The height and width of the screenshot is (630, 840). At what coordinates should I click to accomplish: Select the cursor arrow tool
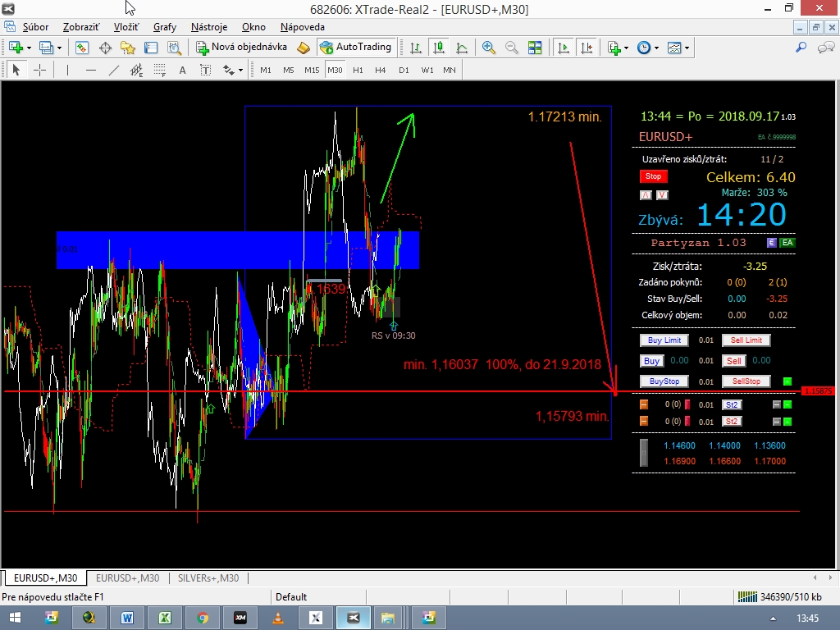[16, 70]
